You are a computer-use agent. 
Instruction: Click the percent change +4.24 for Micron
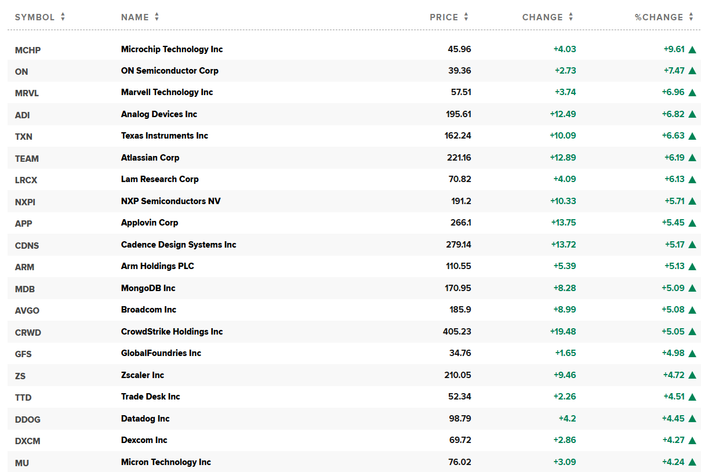point(674,462)
